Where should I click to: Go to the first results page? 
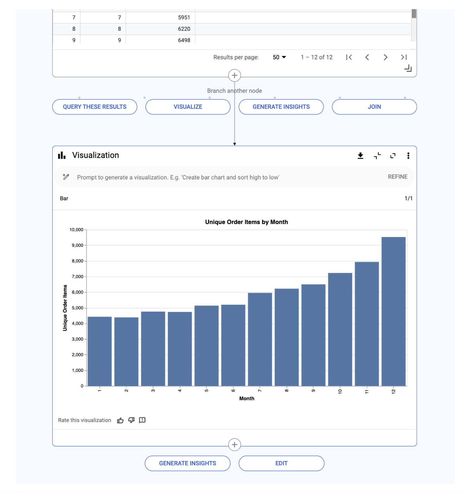coord(349,57)
